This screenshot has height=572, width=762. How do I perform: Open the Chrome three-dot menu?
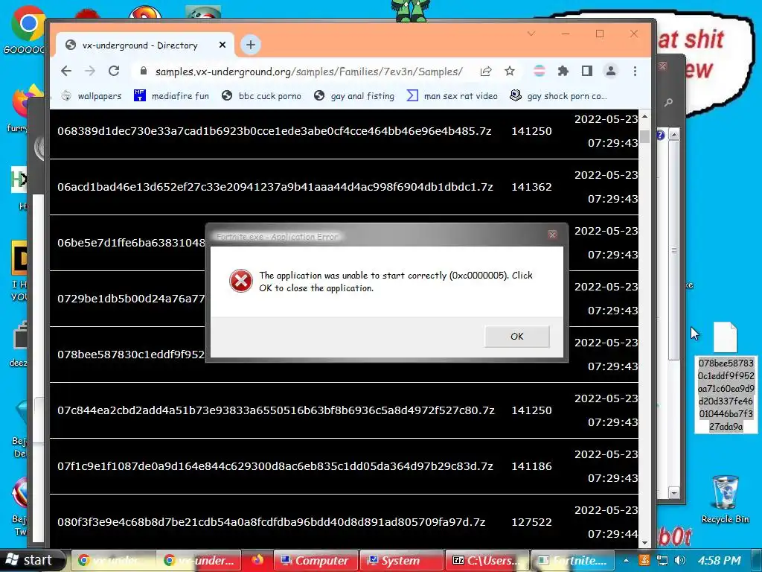click(x=635, y=71)
